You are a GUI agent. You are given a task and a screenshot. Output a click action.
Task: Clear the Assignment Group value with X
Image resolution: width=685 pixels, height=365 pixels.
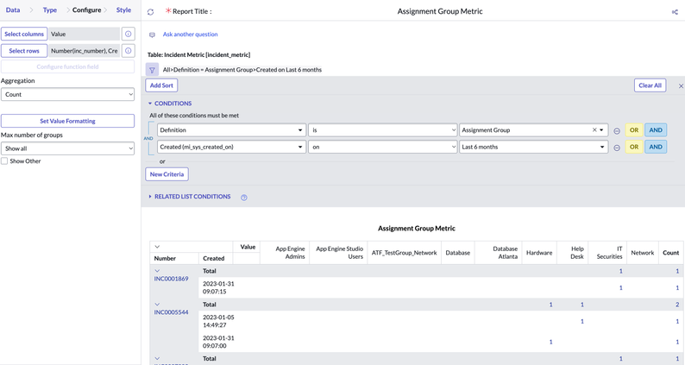(x=594, y=129)
